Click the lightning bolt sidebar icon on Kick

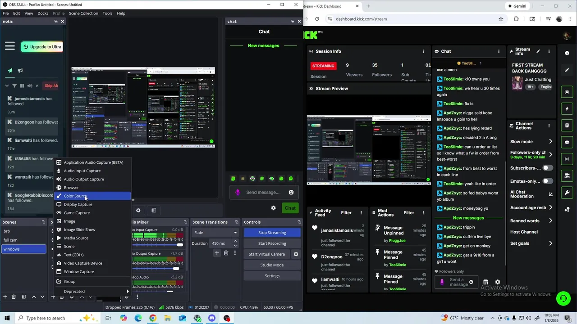tap(567, 109)
